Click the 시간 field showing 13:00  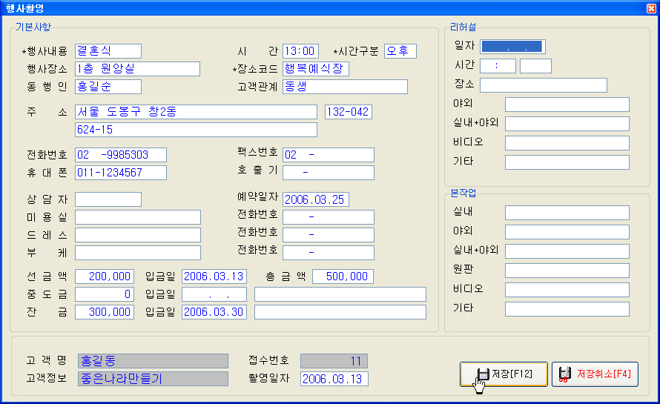coord(300,51)
